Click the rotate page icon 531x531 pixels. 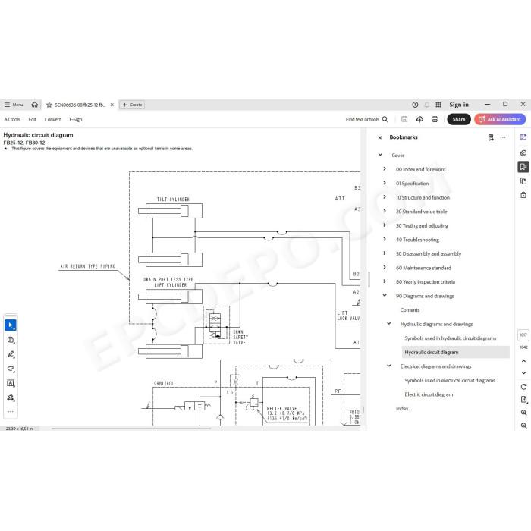tap(523, 387)
